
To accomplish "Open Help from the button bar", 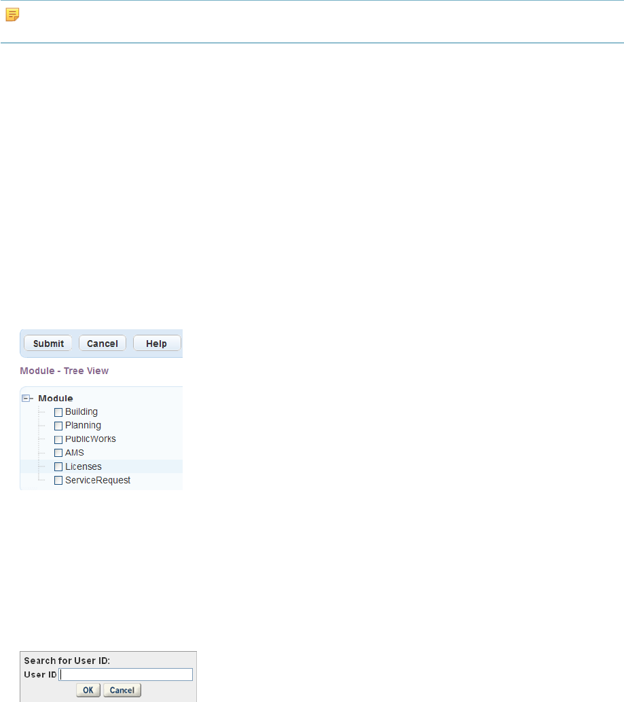I will 157,344.
